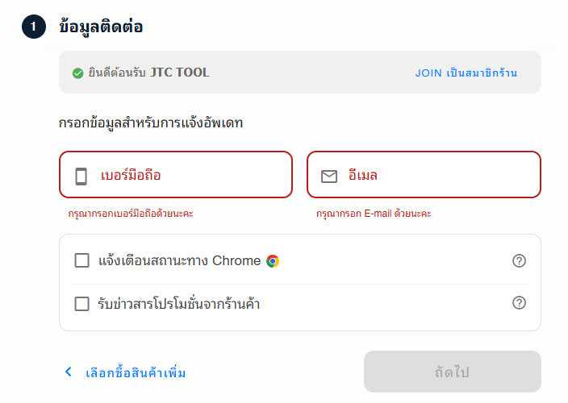Focus the อีเมล email input field

coord(424,175)
